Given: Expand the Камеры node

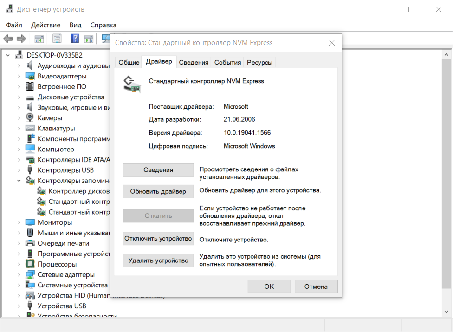Looking at the screenshot, I should [19, 118].
